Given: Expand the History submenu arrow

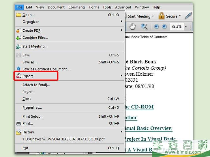Looking at the screenshot, I should click(121, 132).
